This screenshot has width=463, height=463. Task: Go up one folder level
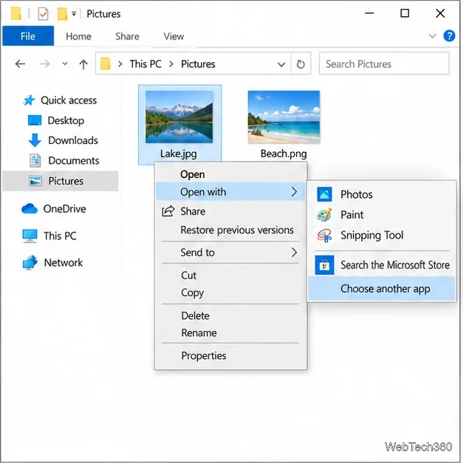point(83,64)
